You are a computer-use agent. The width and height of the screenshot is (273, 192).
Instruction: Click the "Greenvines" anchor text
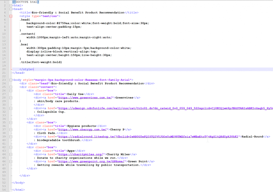pyautogui.click(x=124, y=98)
